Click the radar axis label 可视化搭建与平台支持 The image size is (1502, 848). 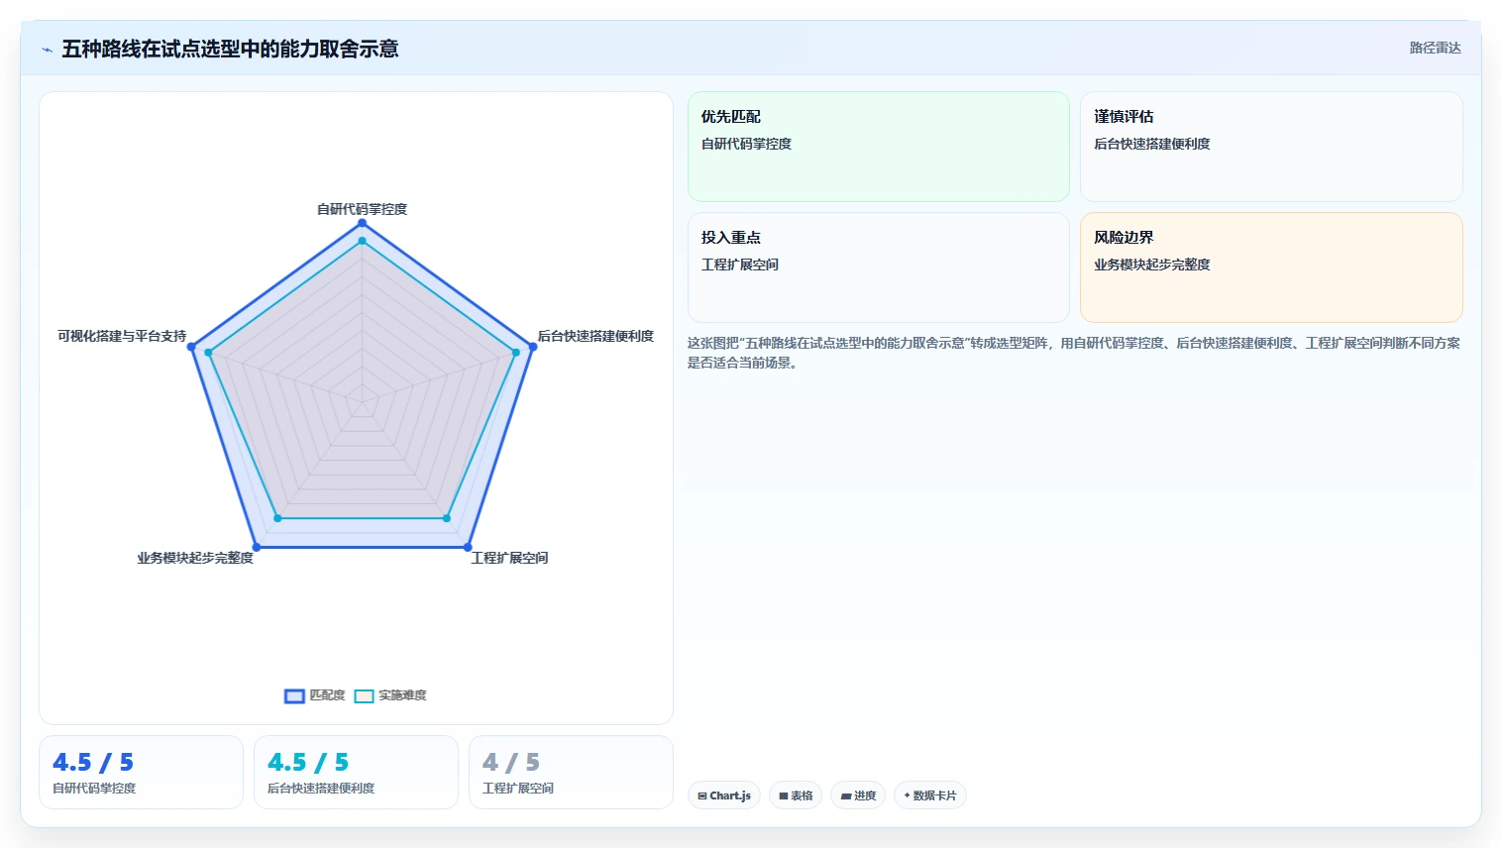(122, 336)
